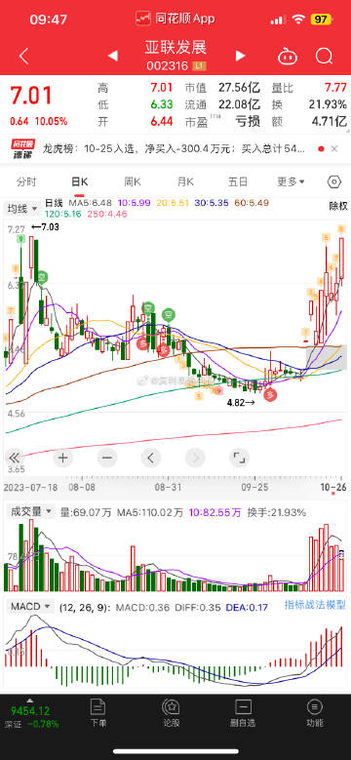Tap the 下单 order button

coord(98,713)
